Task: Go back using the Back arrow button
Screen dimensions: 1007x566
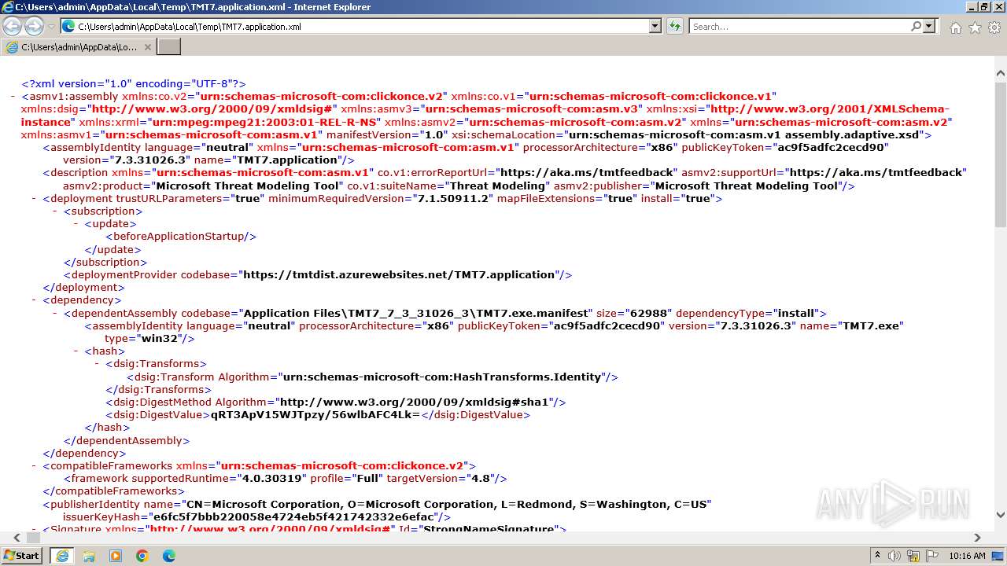Action: point(12,26)
